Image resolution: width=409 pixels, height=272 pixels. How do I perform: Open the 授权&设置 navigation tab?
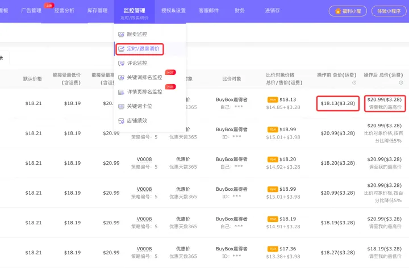[173, 11]
